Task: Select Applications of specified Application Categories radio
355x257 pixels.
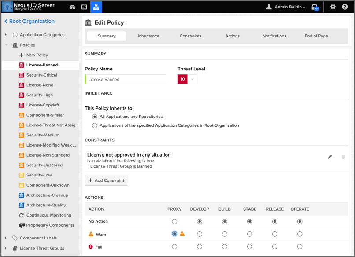Action: point(95,125)
